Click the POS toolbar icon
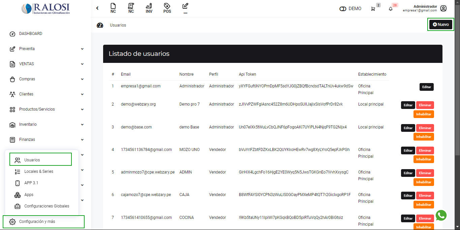460x230 pixels. click(x=167, y=8)
